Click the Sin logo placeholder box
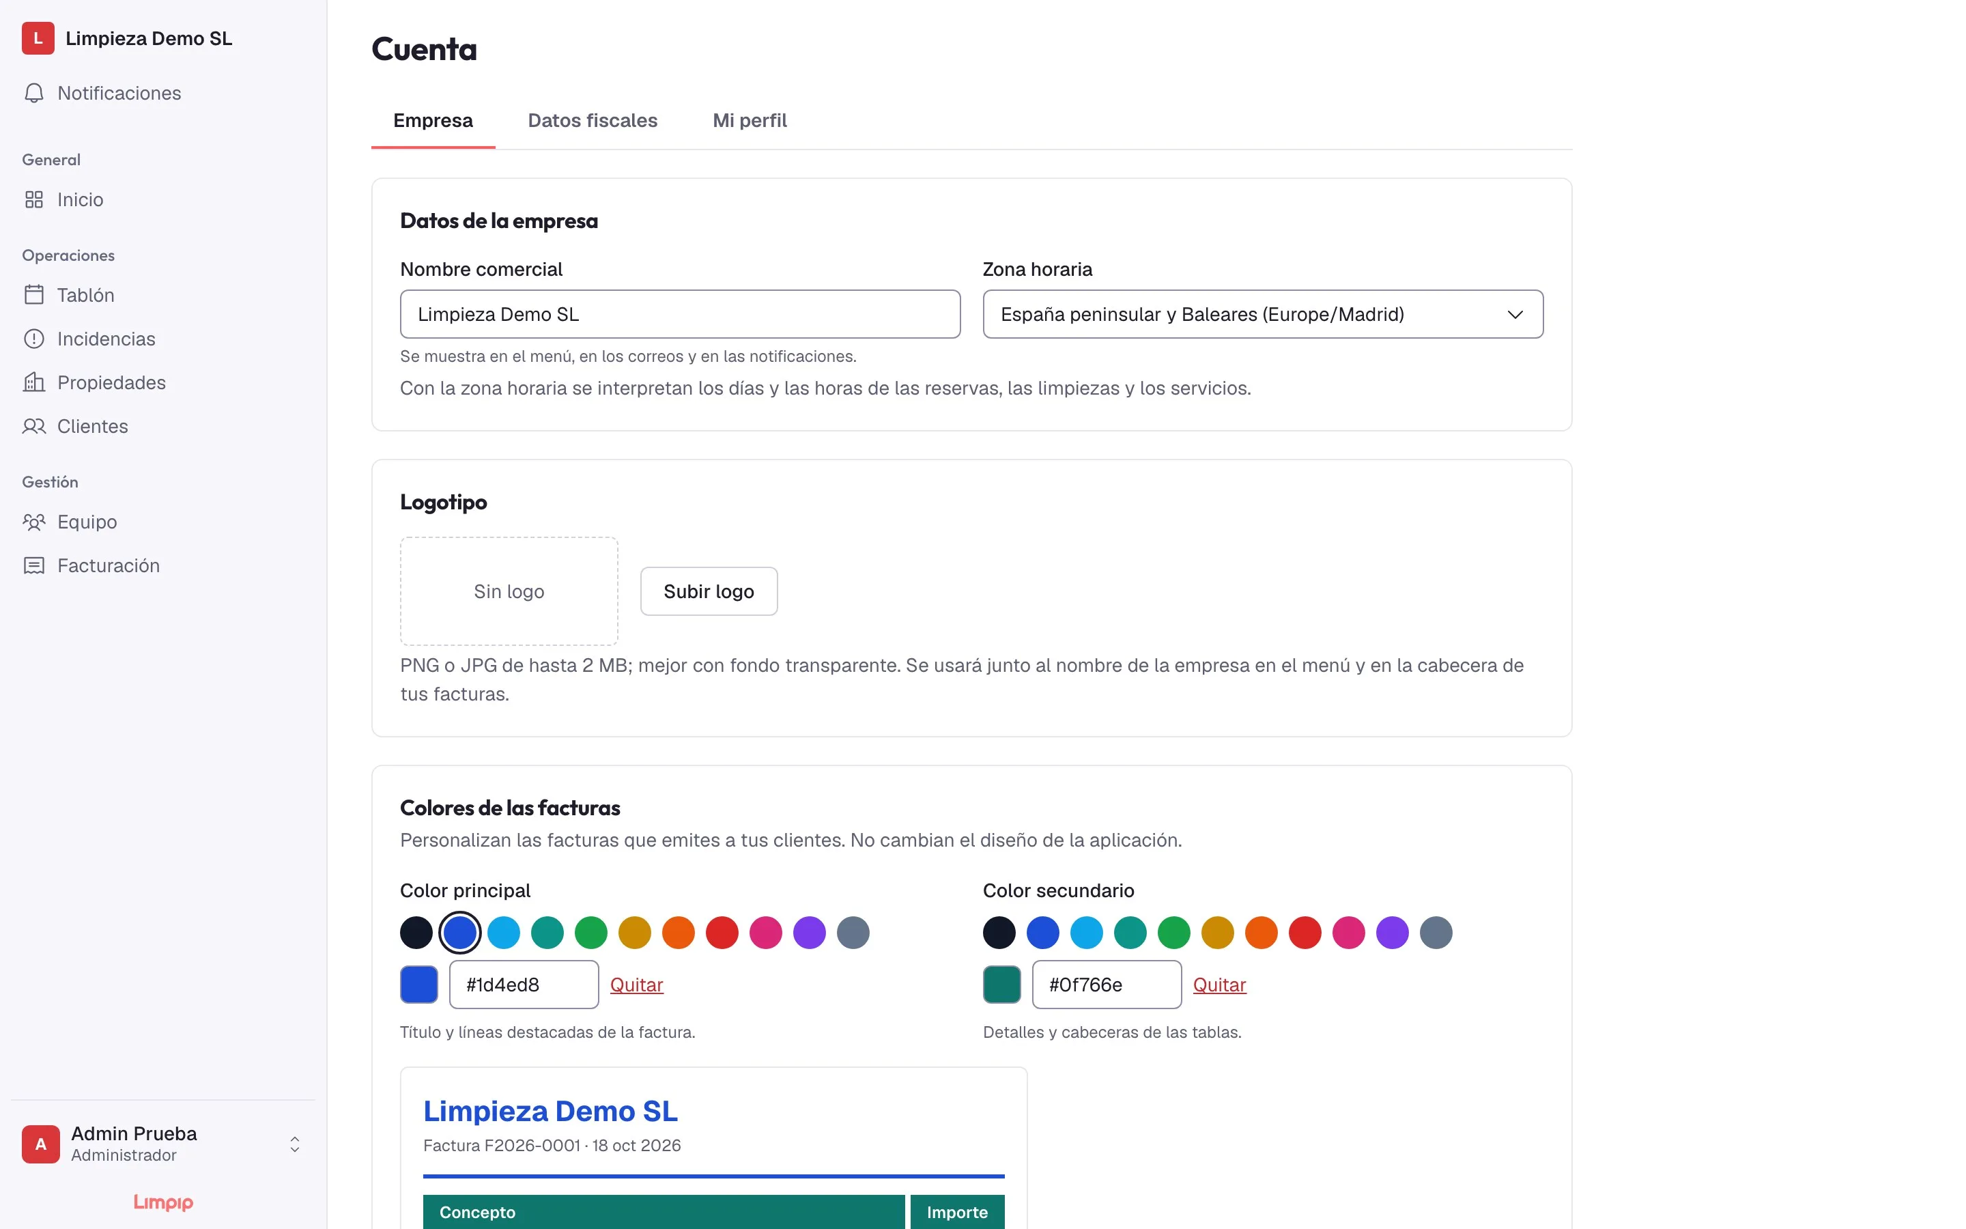 509,591
